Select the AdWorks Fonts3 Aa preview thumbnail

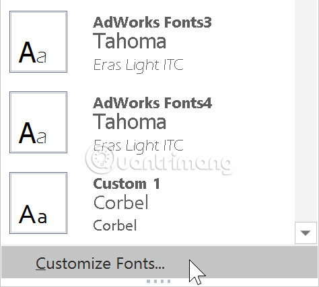(x=38, y=42)
